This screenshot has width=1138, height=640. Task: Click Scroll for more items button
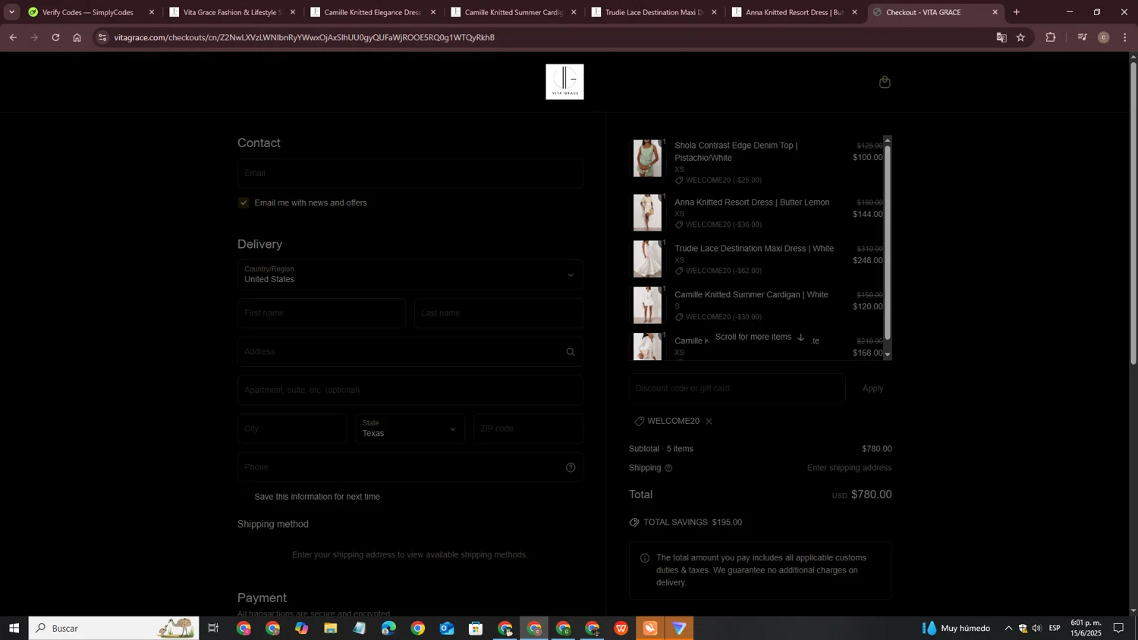pos(759,337)
